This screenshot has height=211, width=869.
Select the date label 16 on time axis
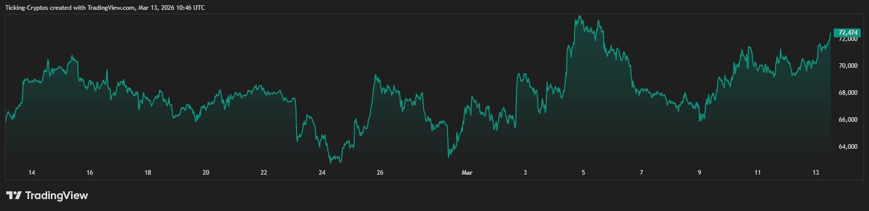[90, 173]
